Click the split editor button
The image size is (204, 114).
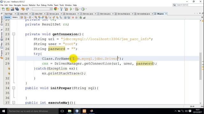point(202,17)
